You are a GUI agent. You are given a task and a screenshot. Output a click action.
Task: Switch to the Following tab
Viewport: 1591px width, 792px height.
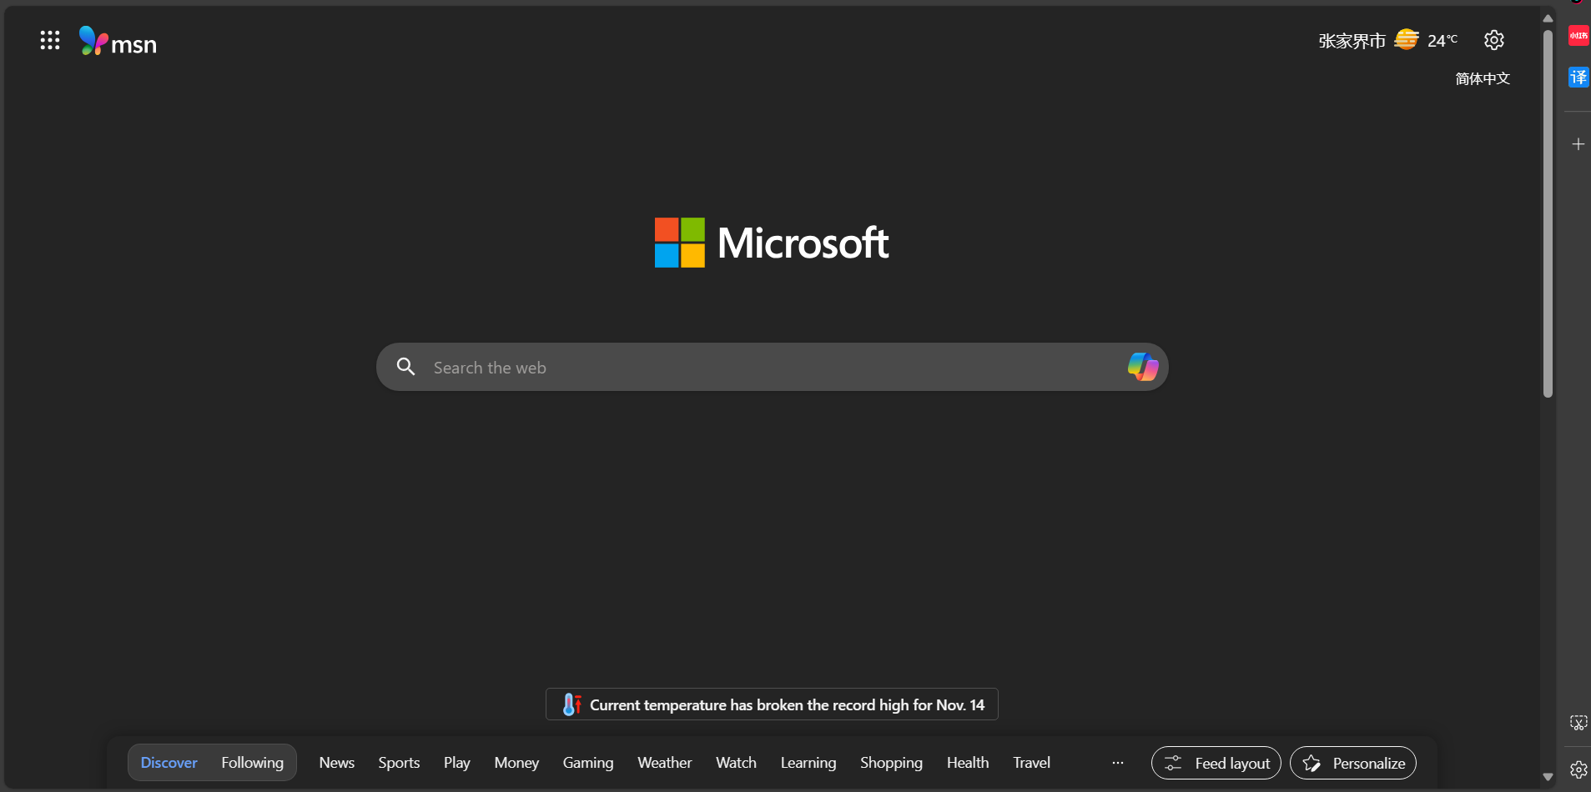point(252,763)
